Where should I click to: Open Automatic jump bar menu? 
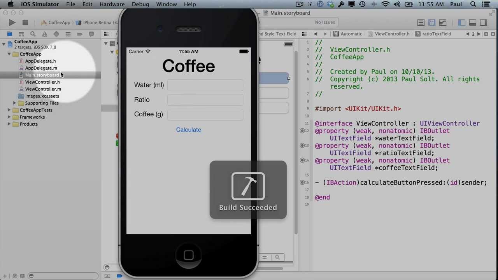(x=348, y=34)
